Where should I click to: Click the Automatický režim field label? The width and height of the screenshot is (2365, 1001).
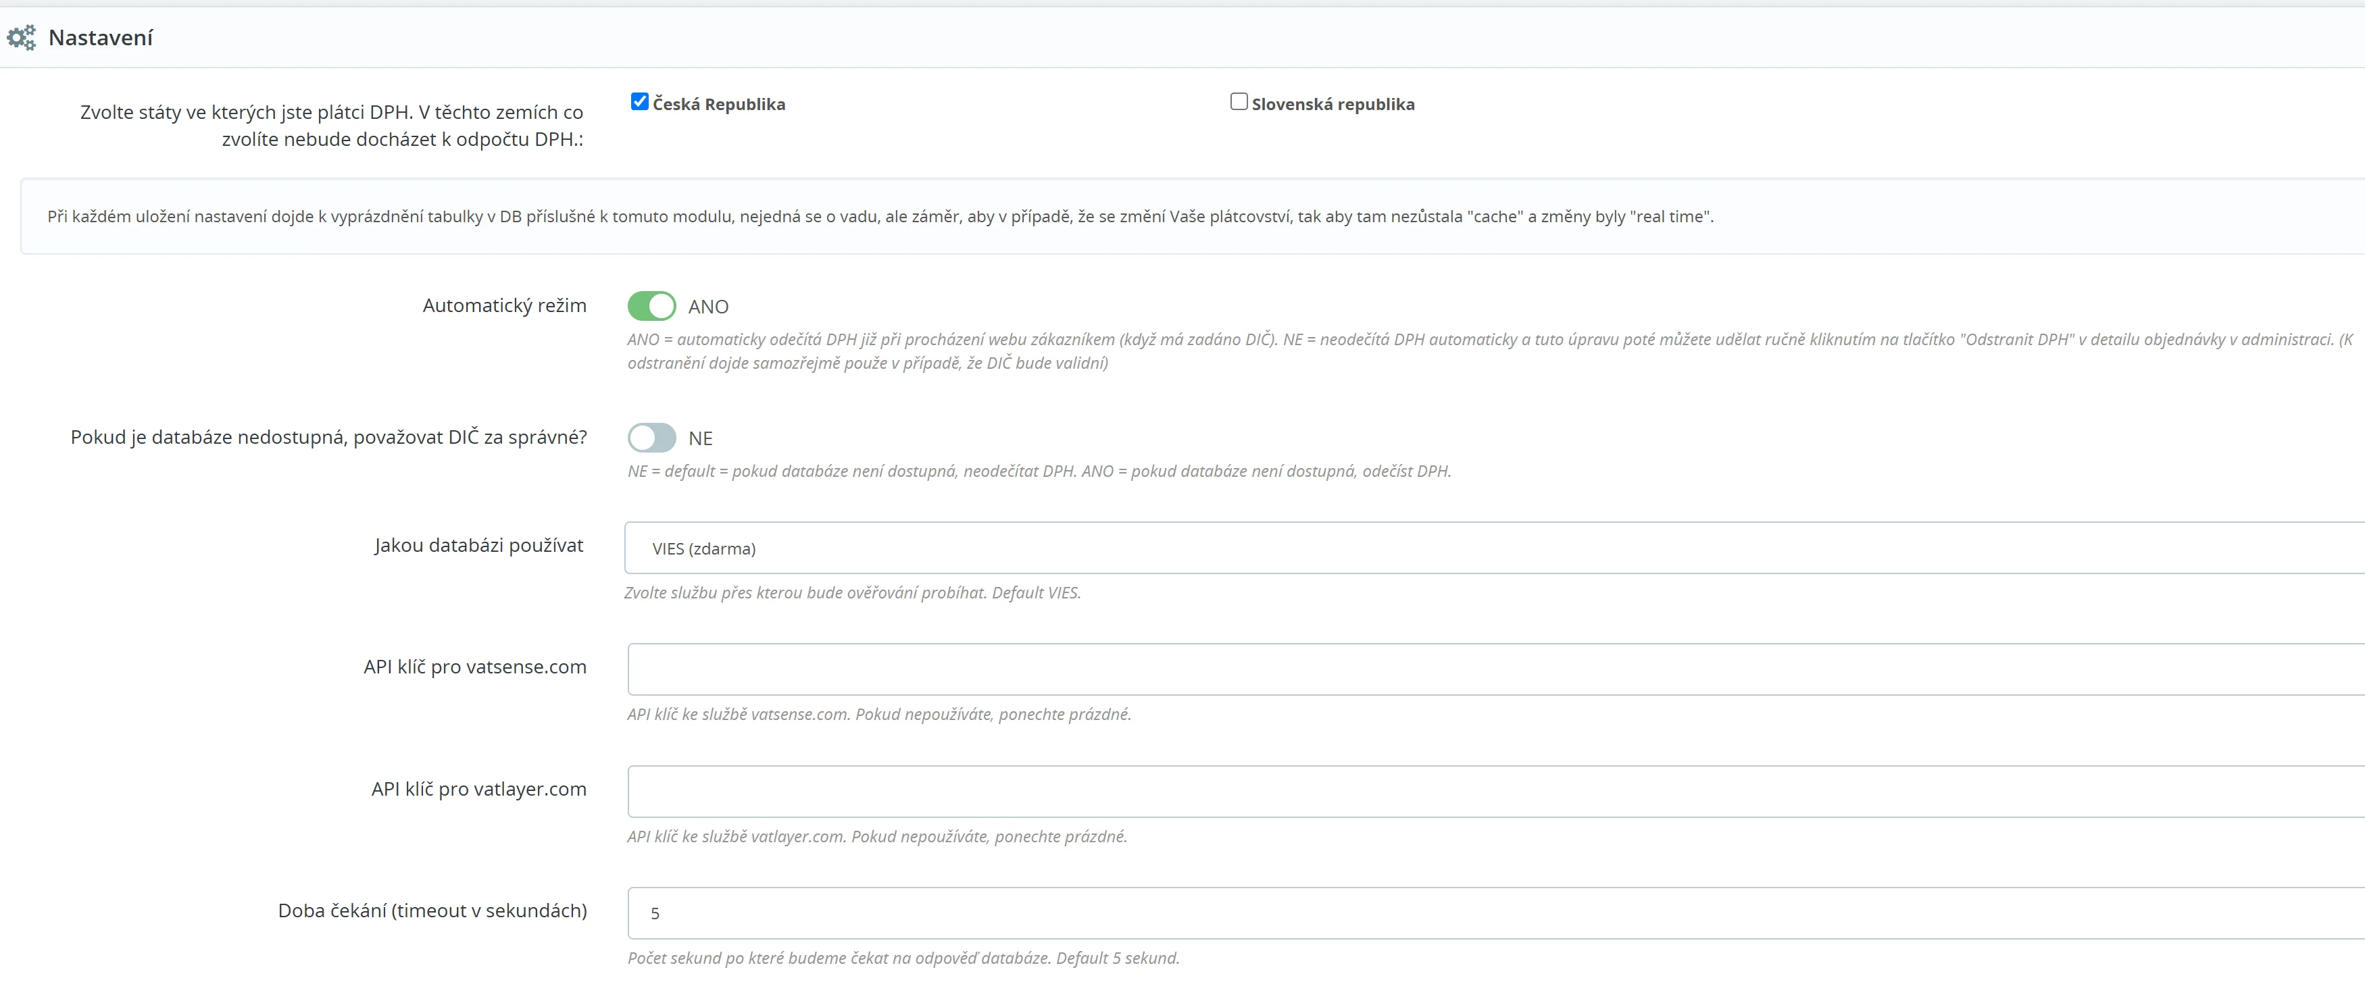(x=504, y=305)
